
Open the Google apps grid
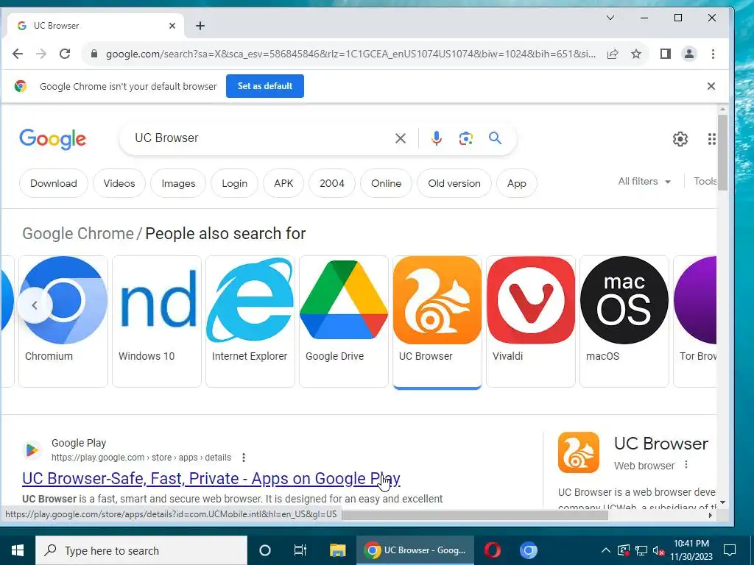[x=712, y=139]
